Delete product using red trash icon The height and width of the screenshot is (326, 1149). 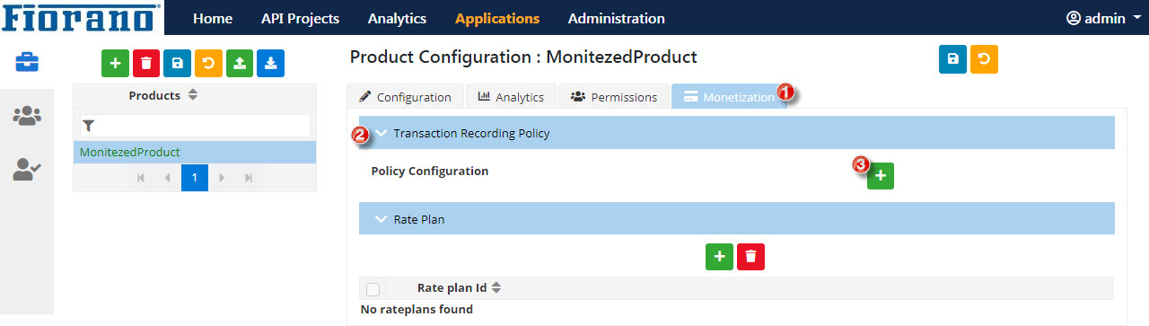(x=146, y=63)
